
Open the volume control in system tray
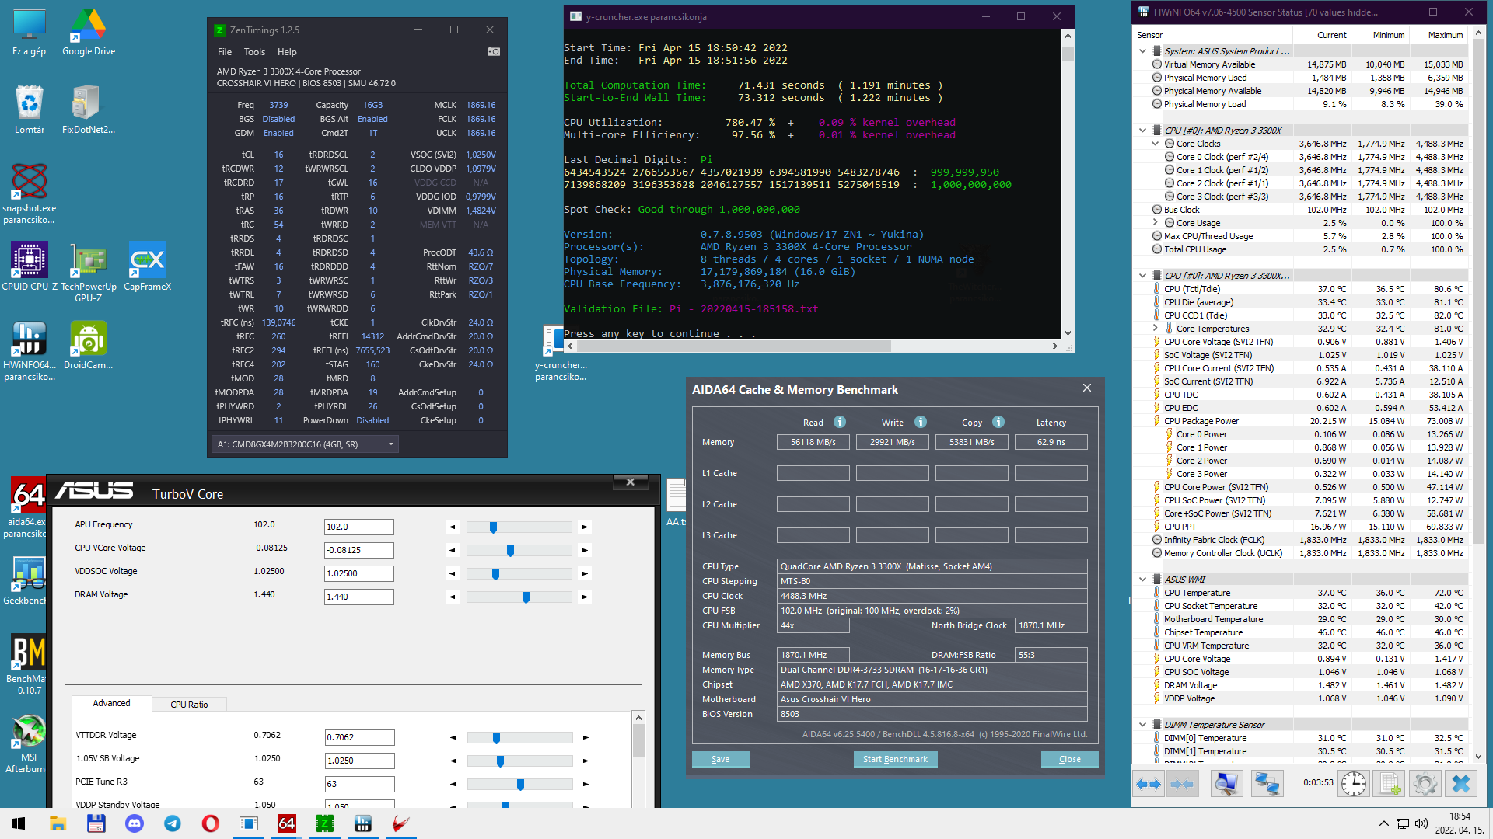[1421, 823]
